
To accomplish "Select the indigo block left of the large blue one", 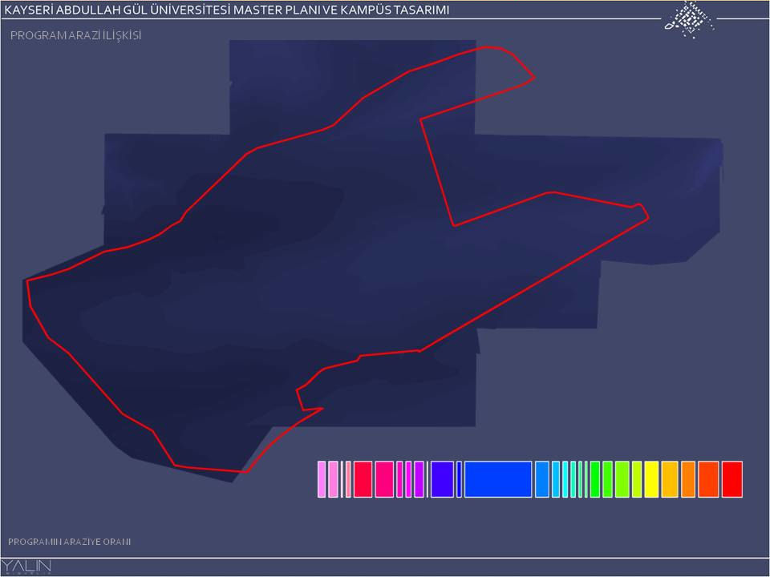I will (x=442, y=479).
